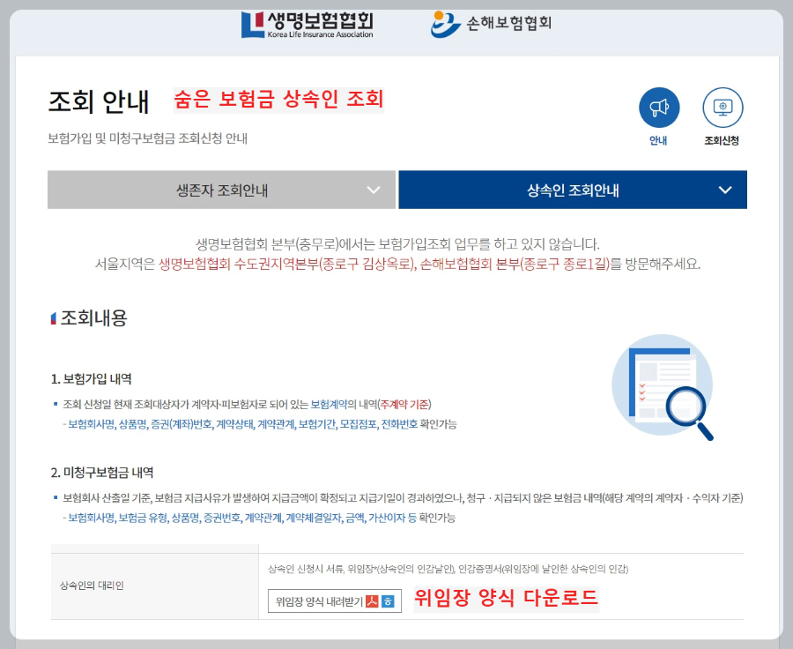Select the 상속인 조회안내 tab
793x649 pixels.
pyautogui.click(x=572, y=190)
